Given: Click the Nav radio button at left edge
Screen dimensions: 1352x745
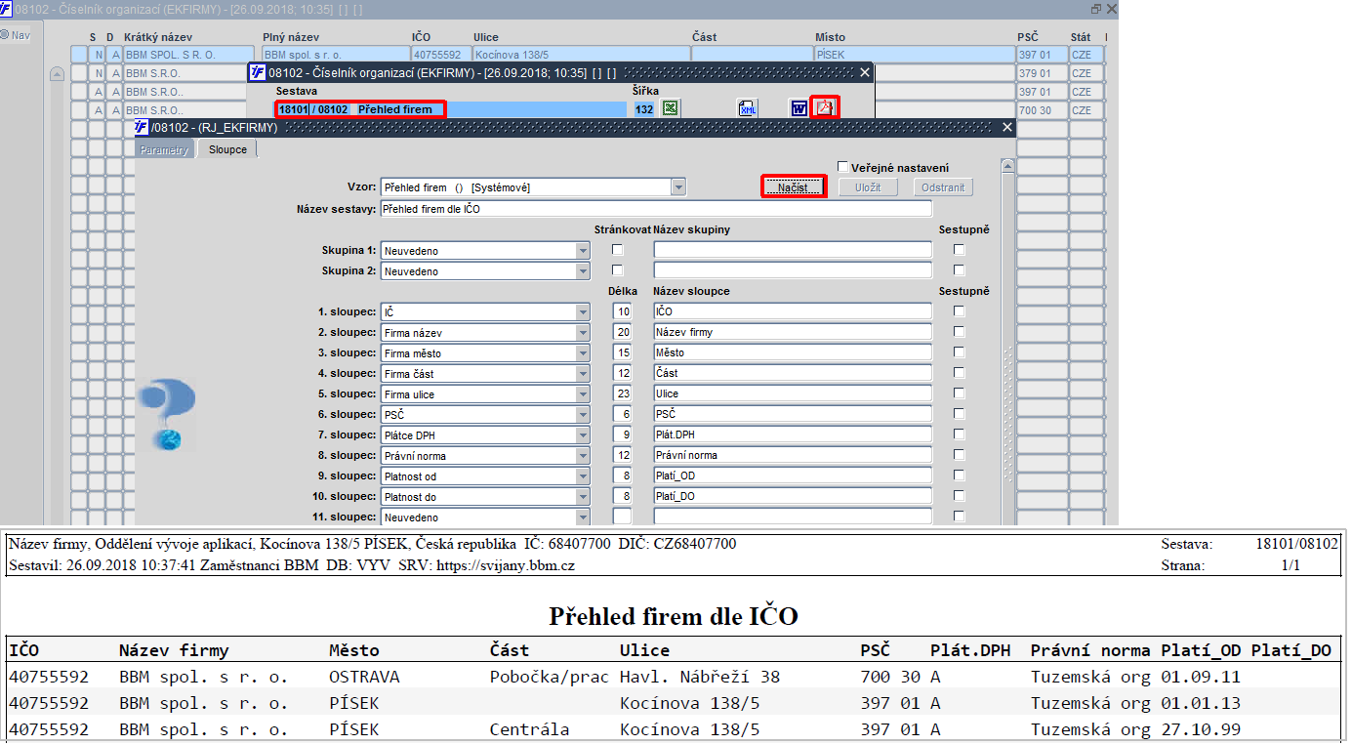Looking at the screenshot, I should [x=5, y=35].
